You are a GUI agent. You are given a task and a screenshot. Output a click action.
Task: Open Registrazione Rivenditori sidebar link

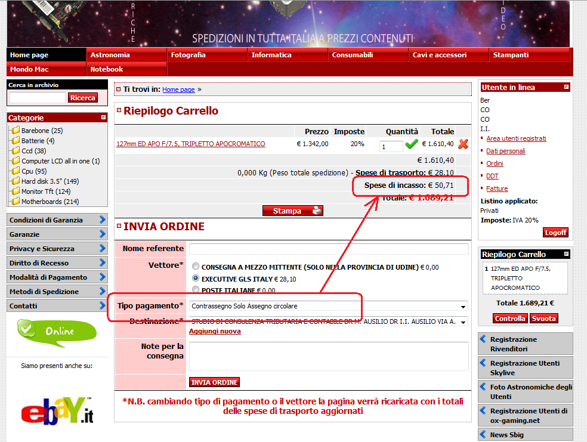(x=526, y=344)
